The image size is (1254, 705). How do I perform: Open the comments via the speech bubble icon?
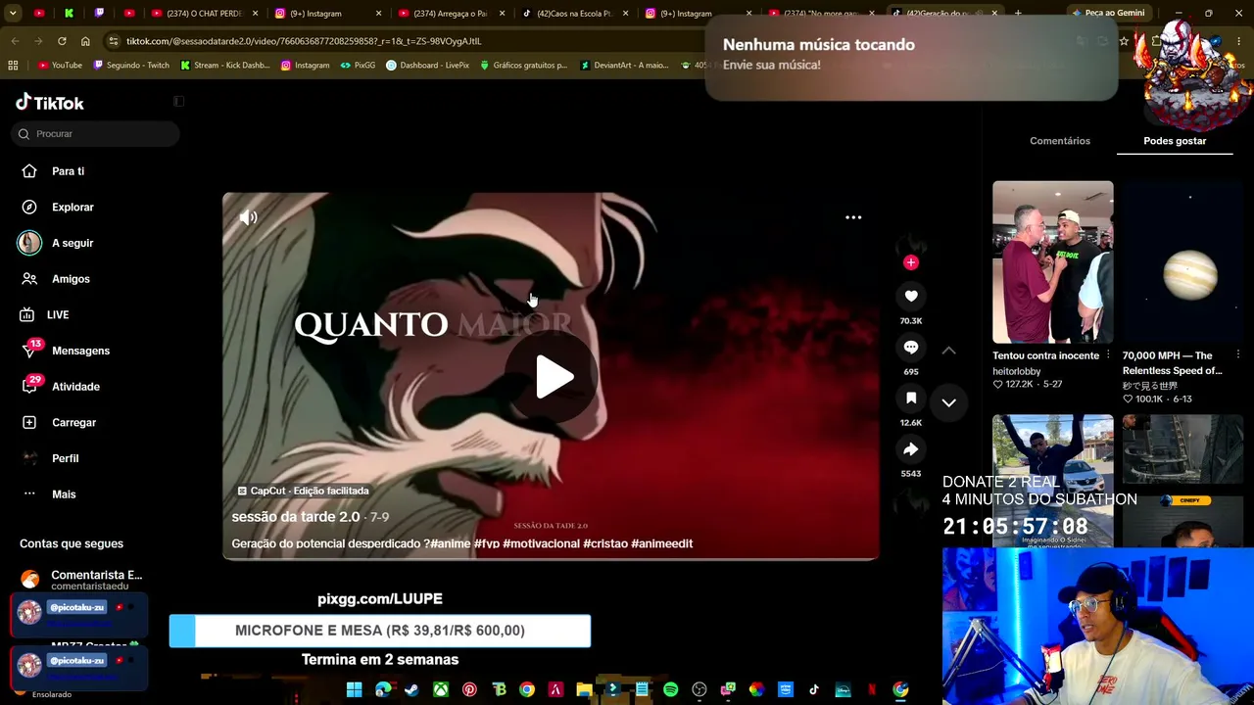point(911,347)
